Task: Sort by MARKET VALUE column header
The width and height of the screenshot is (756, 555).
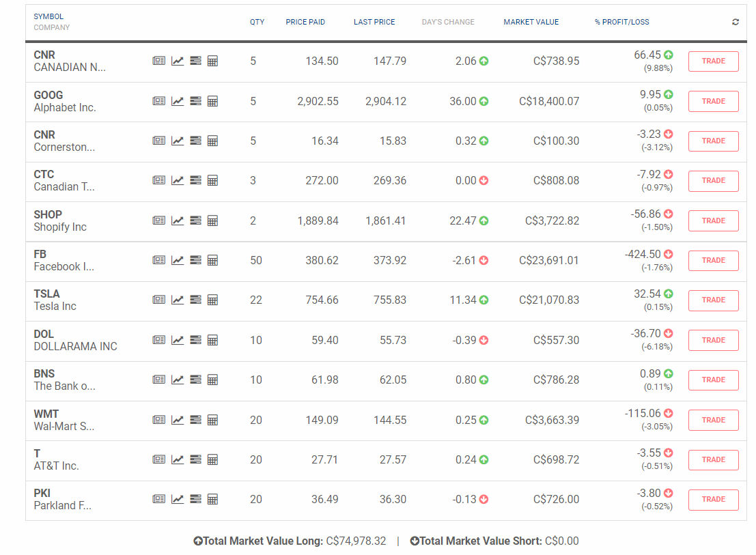Action: [x=531, y=22]
